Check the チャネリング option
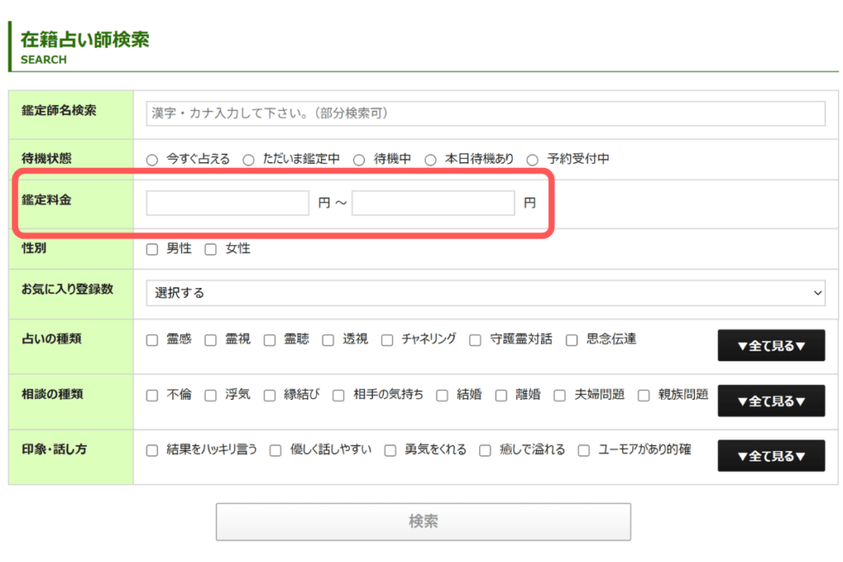This screenshot has height=562, width=843. (387, 339)
